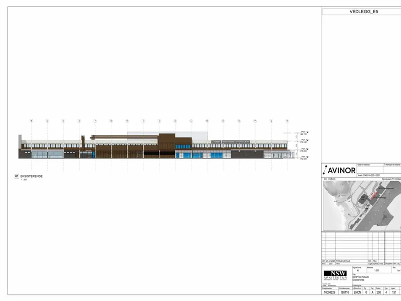Select the 131 serial number cell
The height and width of the screenshot is (301, 401).
coord(394,292)
